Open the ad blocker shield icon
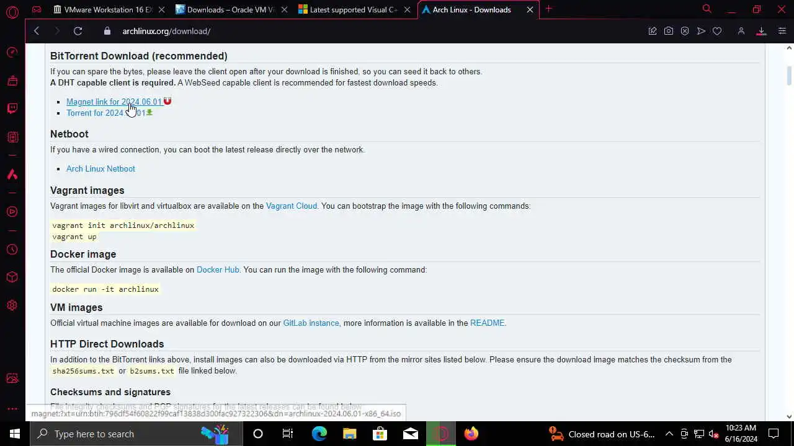The width and height of the screenshot is (794, 446). 685,31
